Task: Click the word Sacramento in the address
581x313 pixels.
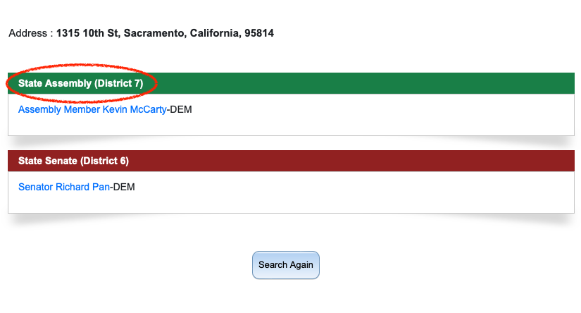Action: point(151,33)
